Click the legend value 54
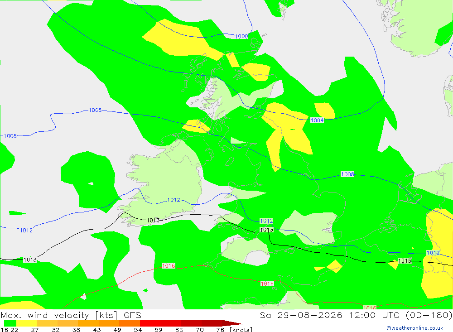Screen dimensions: 453x332 [x=138, y=330]
